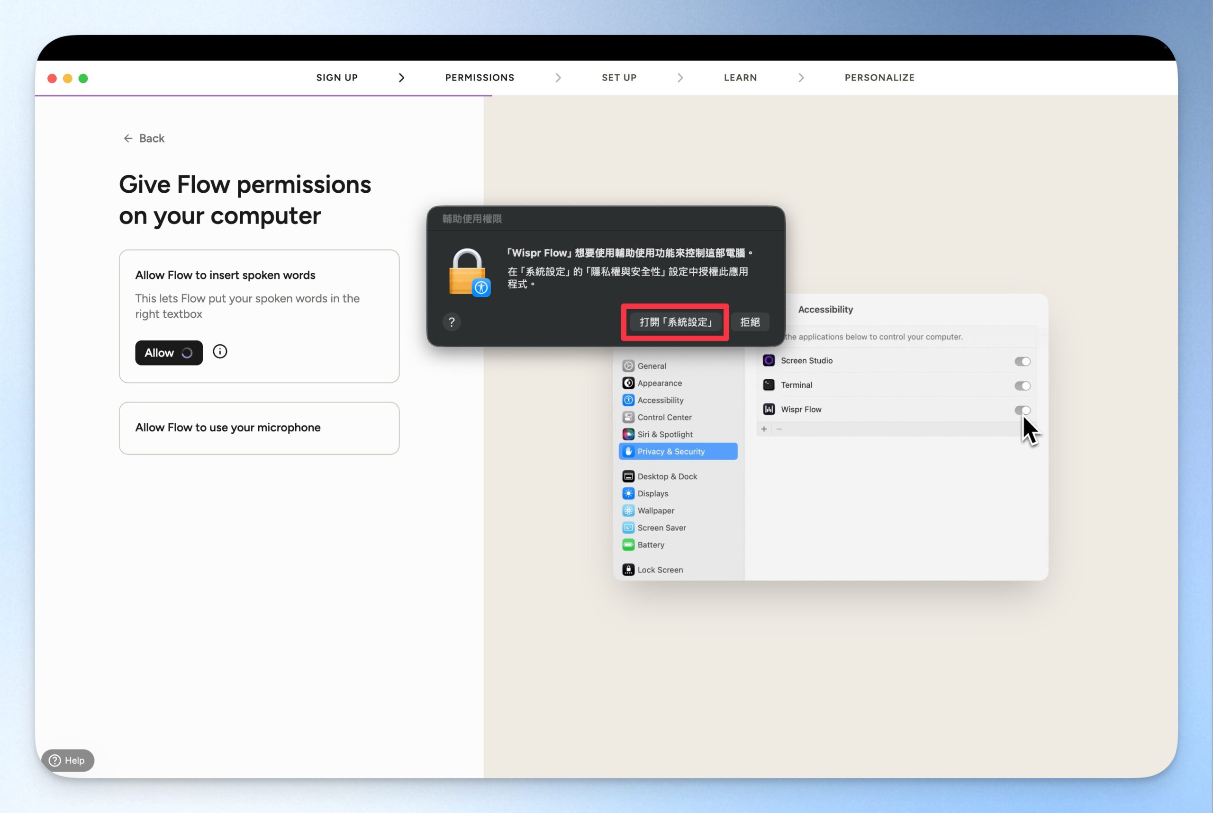Click the Wispr Flow app icon in list
This screenshot has width=1213, height=813.
769,409
